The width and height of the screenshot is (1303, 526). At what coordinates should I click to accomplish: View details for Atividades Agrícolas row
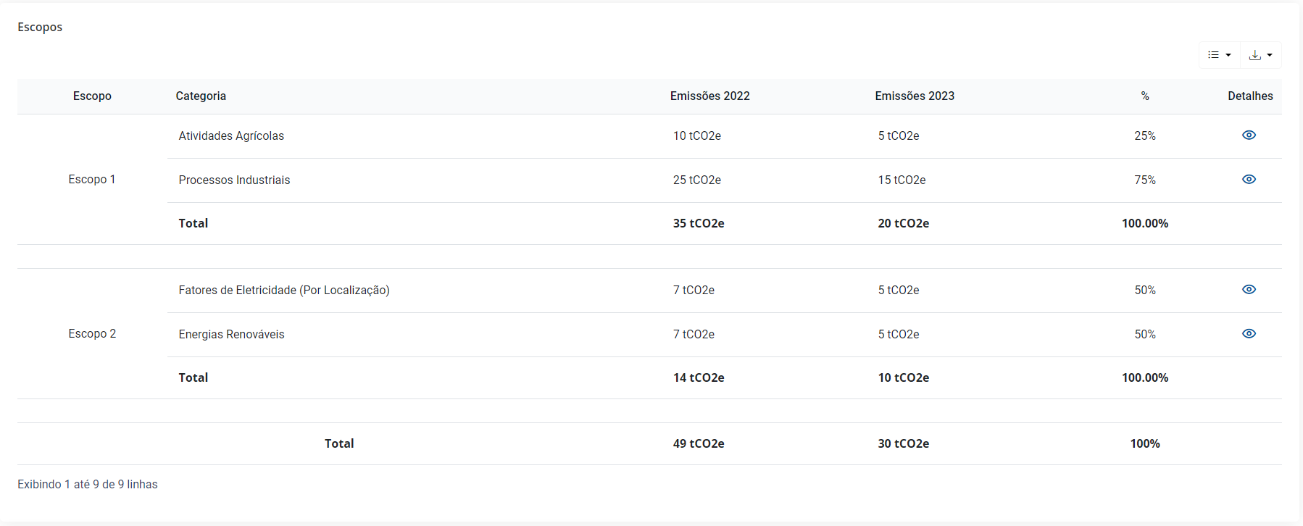1249,135
